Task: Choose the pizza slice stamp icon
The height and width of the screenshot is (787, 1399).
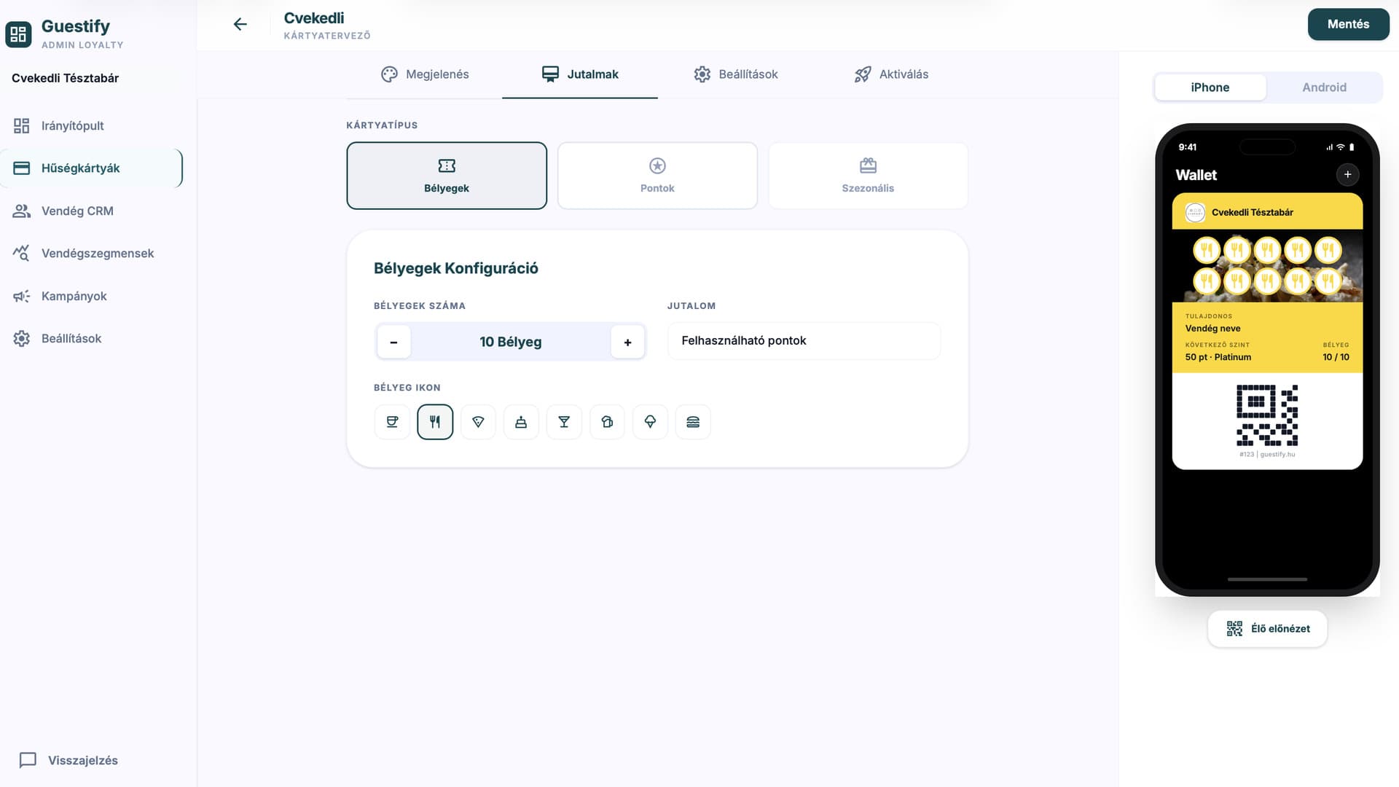Action: point(478,422)
